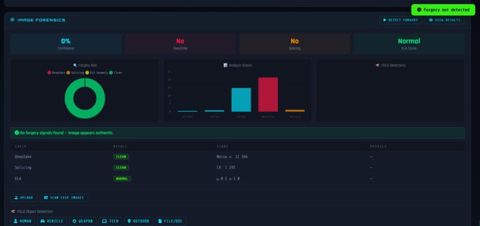Click the car icon on Vehicle button
The width and height of the screenshot is (480, 226).
click(x=42, y=221)
